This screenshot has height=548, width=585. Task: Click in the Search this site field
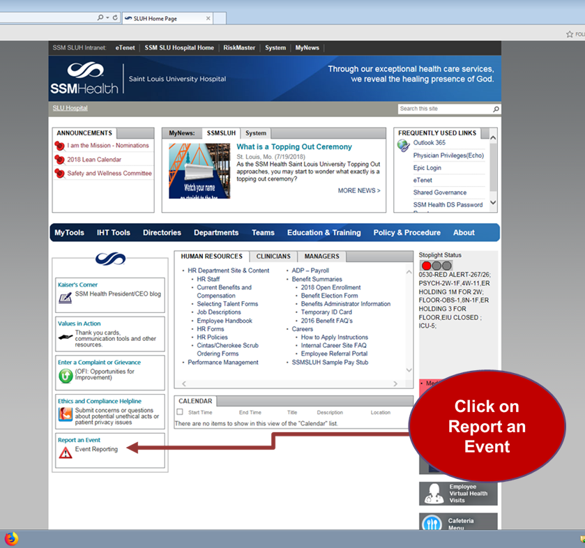coord(445,109)
